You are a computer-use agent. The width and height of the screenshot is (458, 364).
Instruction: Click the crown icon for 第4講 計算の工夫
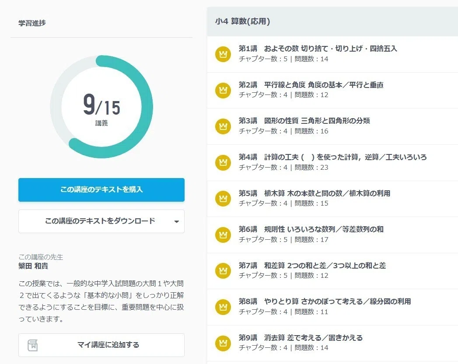tap(223, 162)
